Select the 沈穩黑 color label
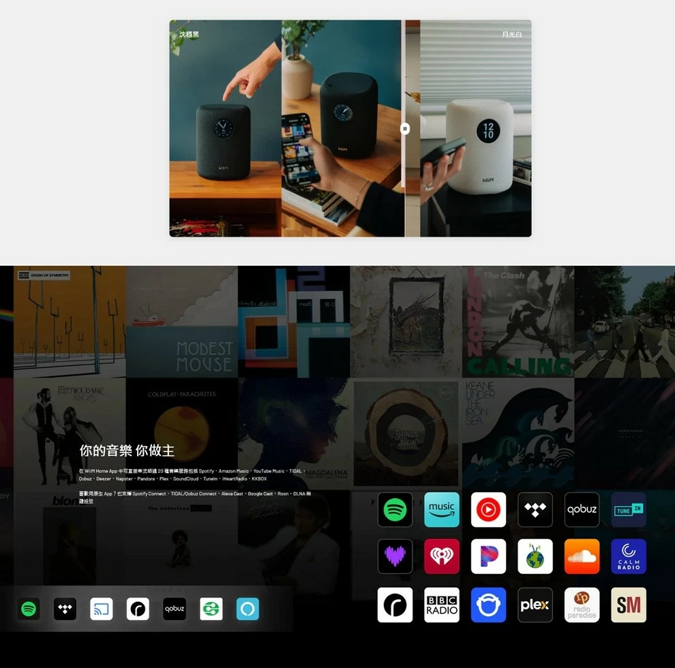This screenshot has width=675, height=668. (189, 35)
